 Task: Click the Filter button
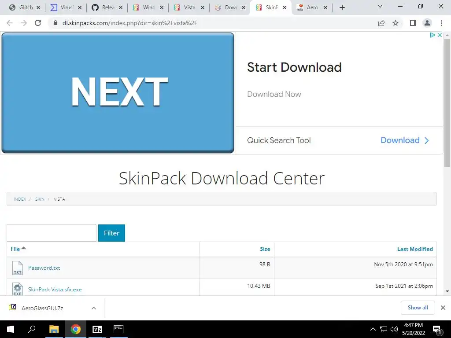(111, 233)
